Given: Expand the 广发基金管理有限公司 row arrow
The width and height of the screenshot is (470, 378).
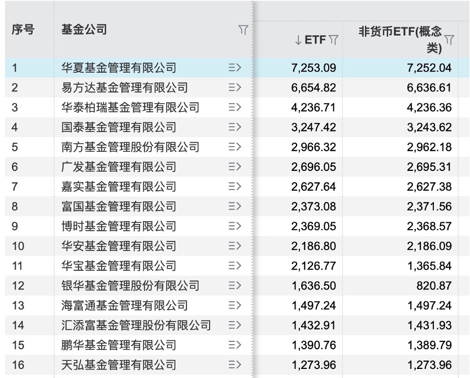Looking at the screenshot, I should [x=234, y=166].
